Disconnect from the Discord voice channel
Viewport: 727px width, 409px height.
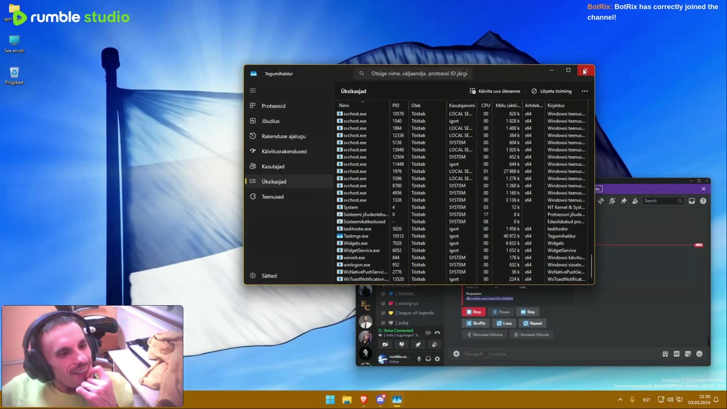pyautogui.click(x=437, y=333)
